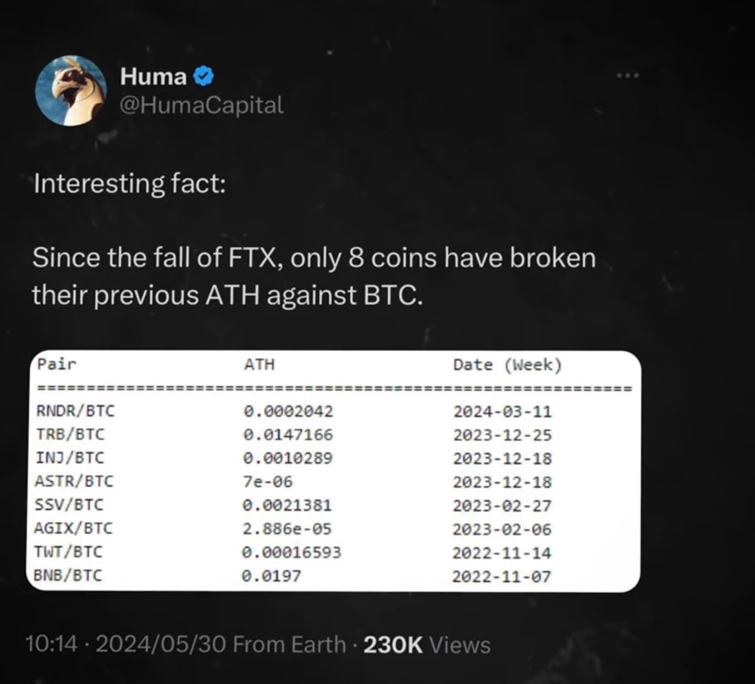Click the 10:14 post timestamp
Screen dimensions: 755x684
52,644
